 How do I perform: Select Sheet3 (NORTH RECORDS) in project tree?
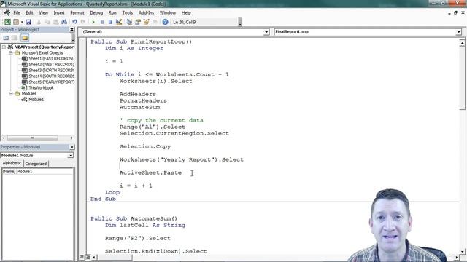tap(52, 71)
